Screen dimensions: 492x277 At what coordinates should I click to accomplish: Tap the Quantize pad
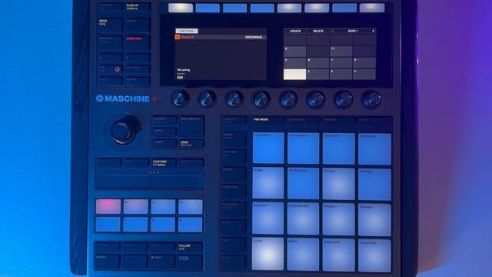[x=268, y=219]
